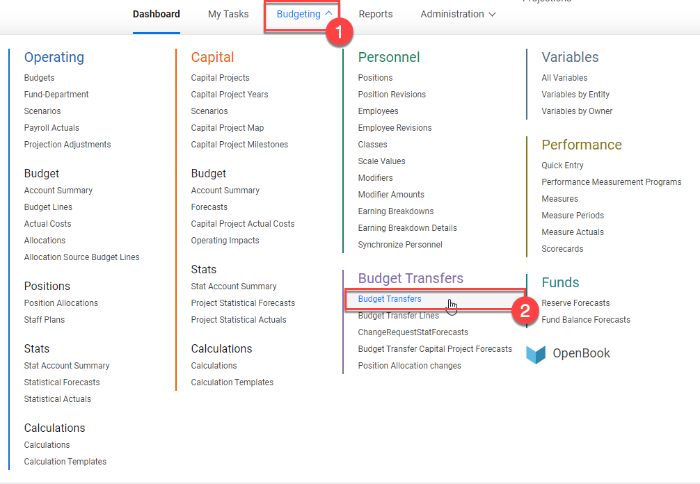Expand the Administration dropdown
Screen dimensions: 700x484
click(x=492, y=14)
